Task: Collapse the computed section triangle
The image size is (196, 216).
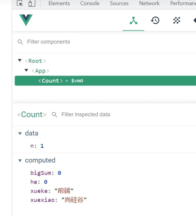Action: point(20,160)
